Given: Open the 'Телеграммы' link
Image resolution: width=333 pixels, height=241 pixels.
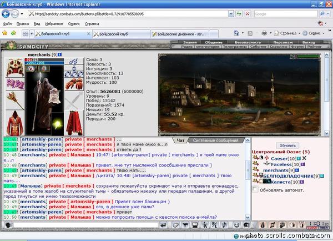Looking at the screenshot, I should pos(235,47).
